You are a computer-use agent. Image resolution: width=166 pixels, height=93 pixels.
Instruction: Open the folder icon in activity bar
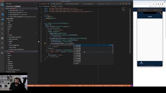tap(2, 48)
